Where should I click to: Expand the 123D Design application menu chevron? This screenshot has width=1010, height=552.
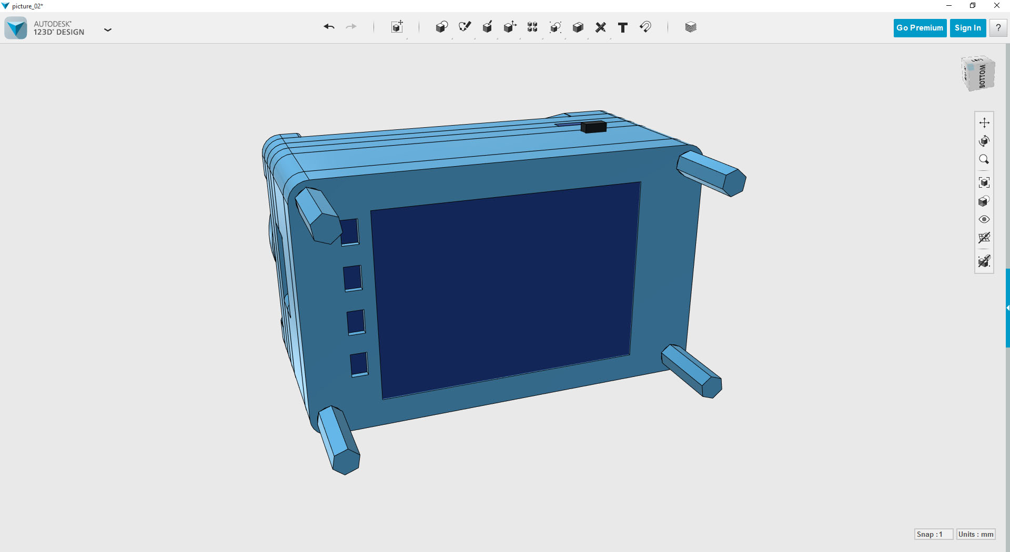coord(108,30)
